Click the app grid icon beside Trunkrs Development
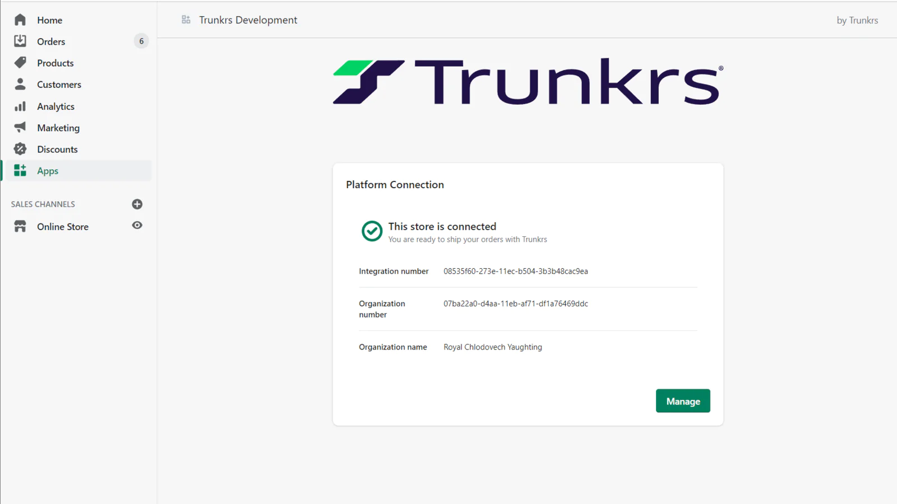 186,20
